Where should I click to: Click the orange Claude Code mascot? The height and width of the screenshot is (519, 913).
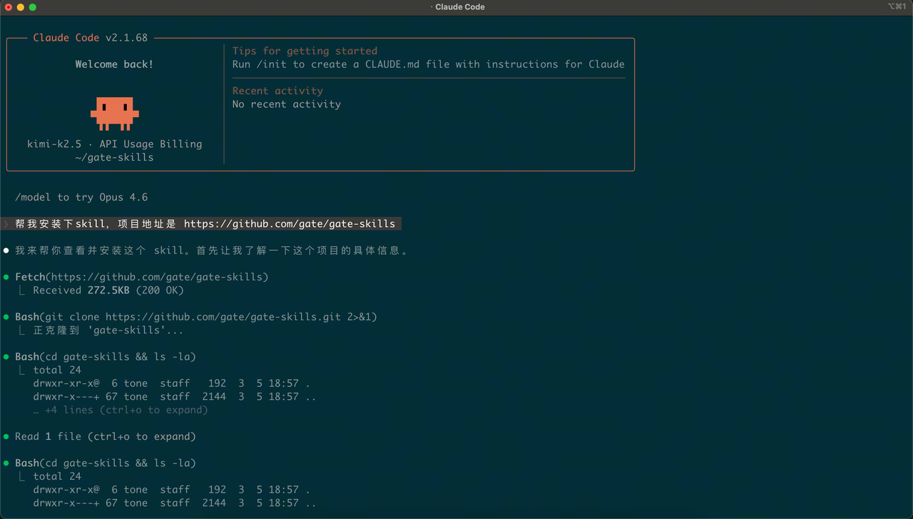tap(114, 113)
